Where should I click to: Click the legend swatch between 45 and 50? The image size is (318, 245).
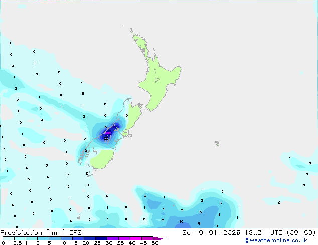click(147, 238)
